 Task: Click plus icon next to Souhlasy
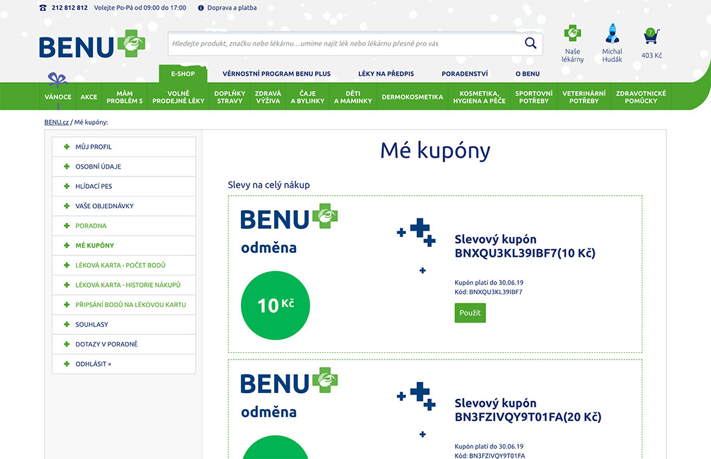pyautogui.click(x=67, y=325)
